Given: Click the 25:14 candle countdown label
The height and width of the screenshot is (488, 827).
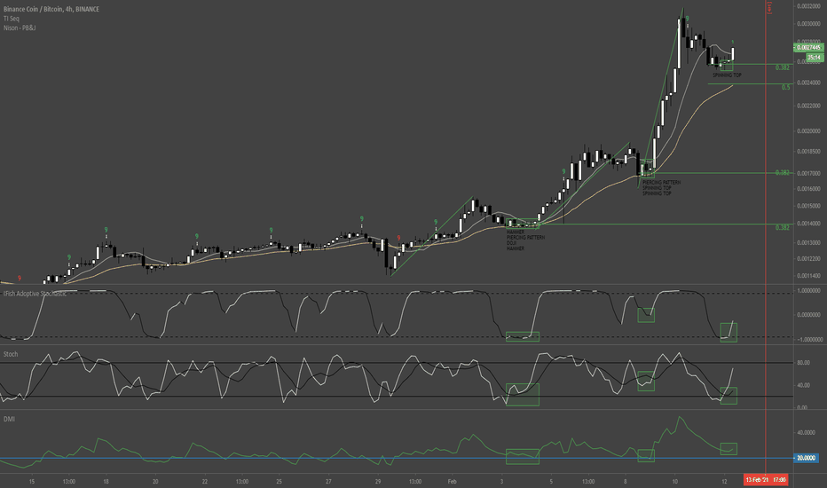Looking at the screenshot, I should pyautogui.click(x=814, y=57).
